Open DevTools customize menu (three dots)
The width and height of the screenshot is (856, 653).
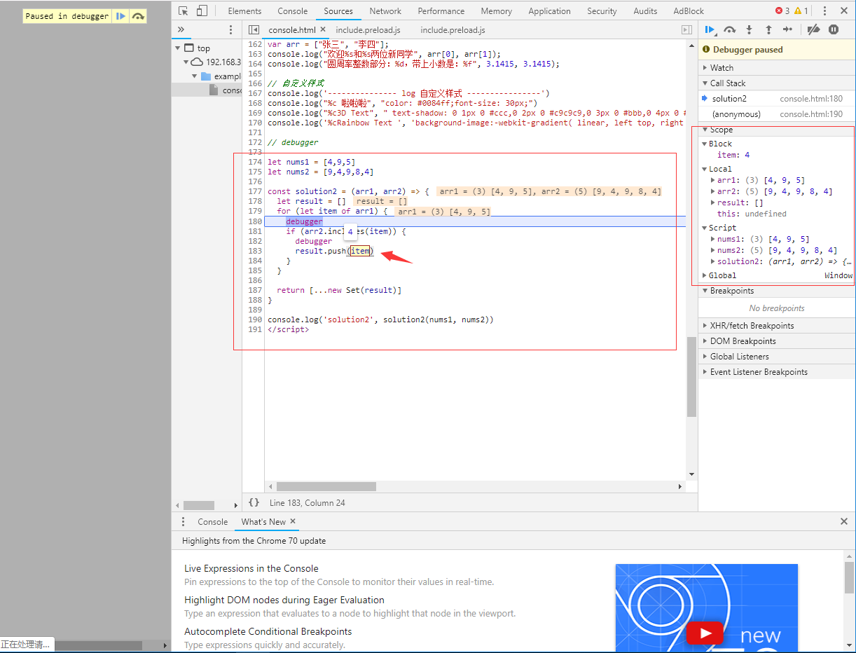coord(824,11)
